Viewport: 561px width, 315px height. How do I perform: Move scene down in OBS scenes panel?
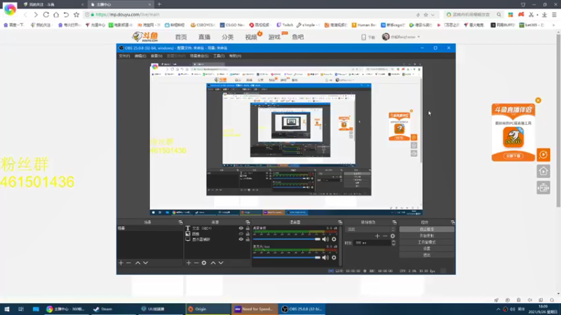[x=146, y=263]
